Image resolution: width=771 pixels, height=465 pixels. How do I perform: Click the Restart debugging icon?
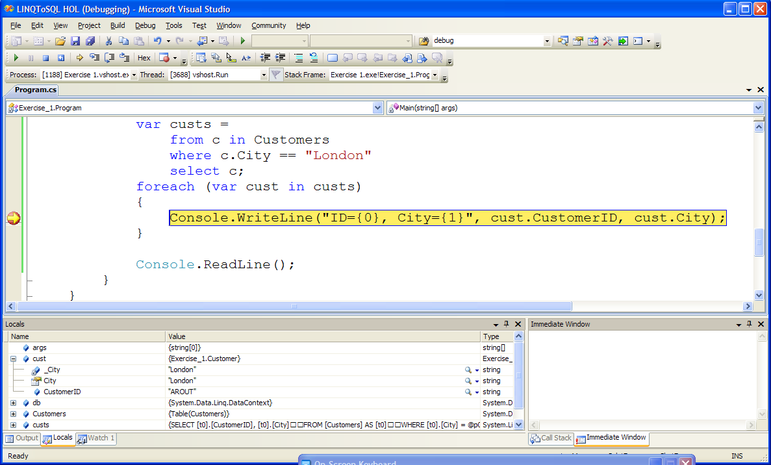click(61, 58)
